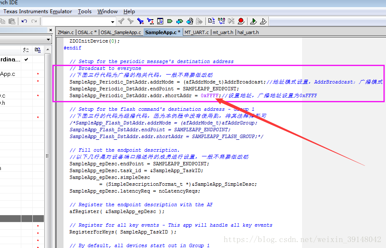Image resolution: width=386 pixels, height=248 pixels.
Task: Jump to the next bookmark icon
Action: [x=180, y=21]
